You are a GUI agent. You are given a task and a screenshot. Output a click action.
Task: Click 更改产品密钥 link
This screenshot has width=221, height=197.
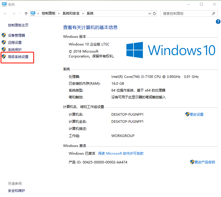click(x=205, y=162)
